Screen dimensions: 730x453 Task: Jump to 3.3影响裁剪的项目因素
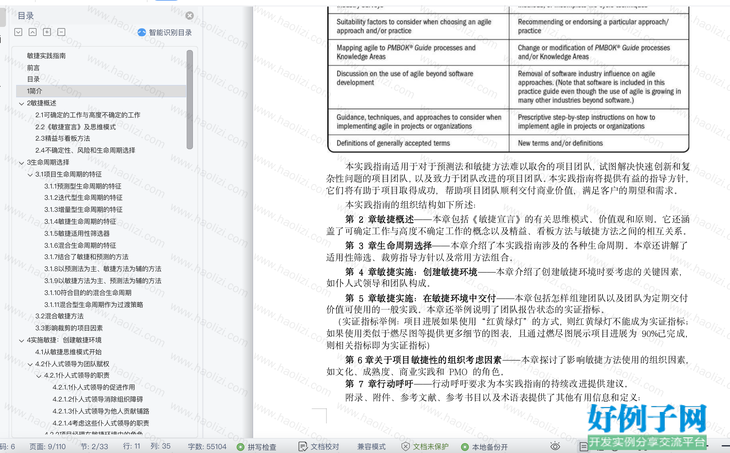69,328
